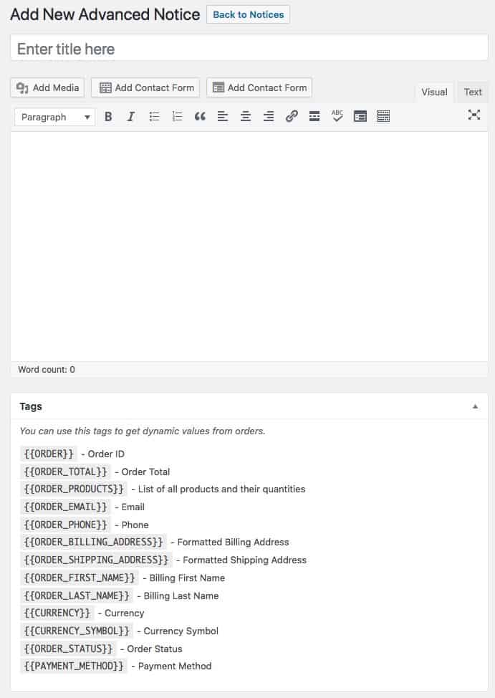Click the Enter title here field
This screenshot has height=698, width=495.
tap(249, 49)
